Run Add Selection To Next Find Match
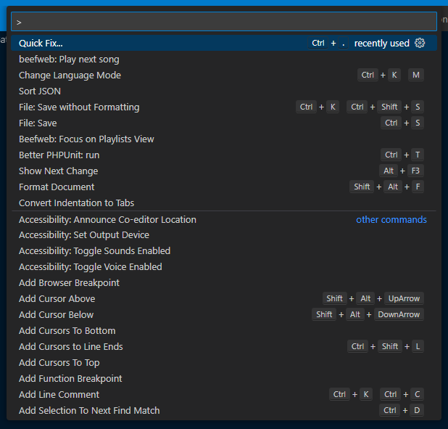The height and width of the screenshot is (429, 448). [89, 411]
